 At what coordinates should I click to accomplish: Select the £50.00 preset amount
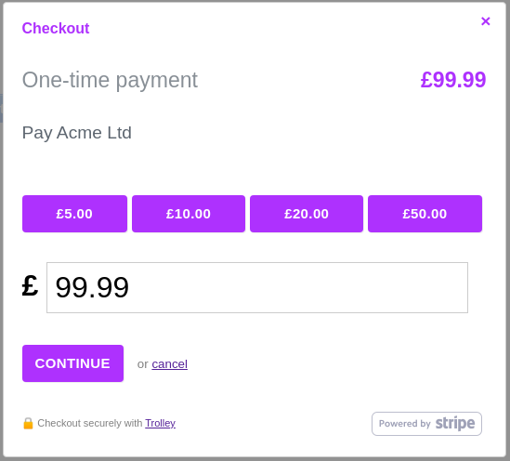tap(425, 214)
